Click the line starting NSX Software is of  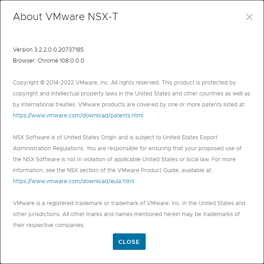(x=115, y=137)
